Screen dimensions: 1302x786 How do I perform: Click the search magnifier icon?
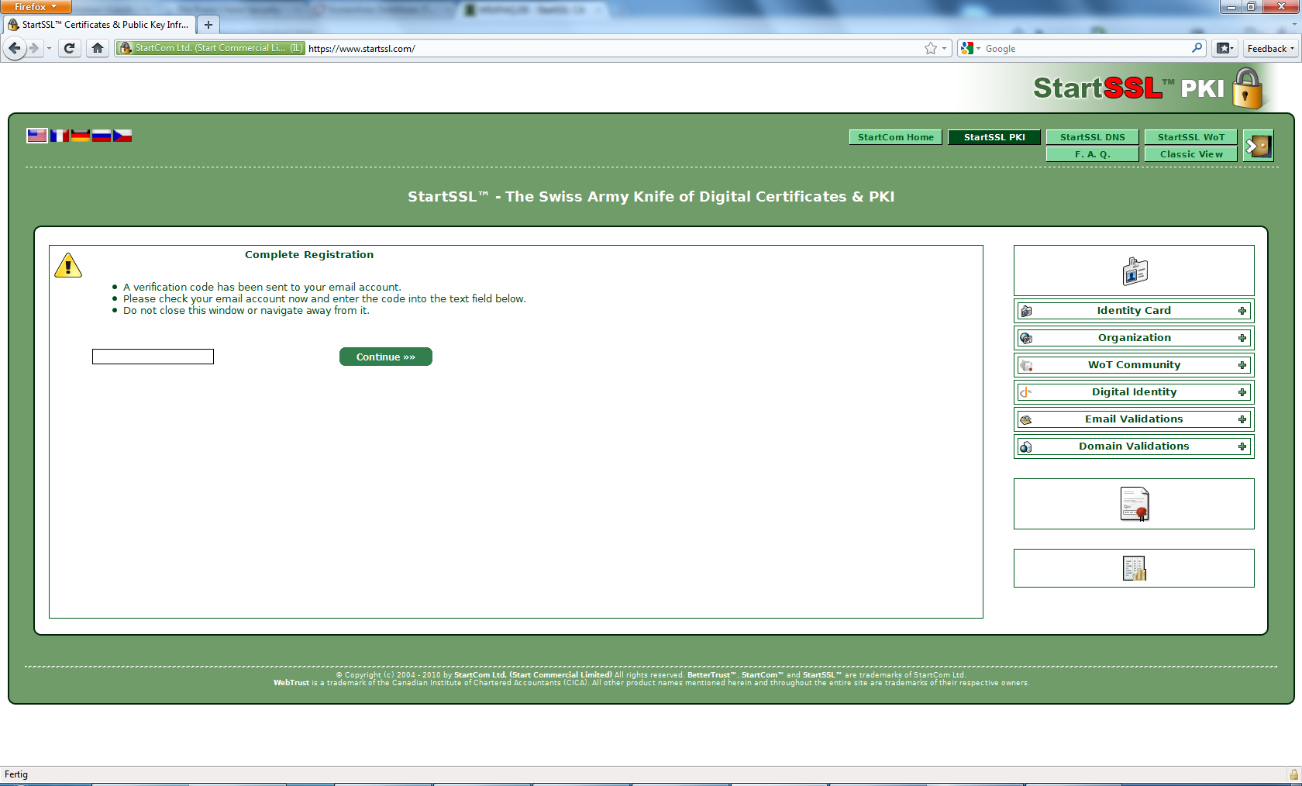pos(1197,48)
